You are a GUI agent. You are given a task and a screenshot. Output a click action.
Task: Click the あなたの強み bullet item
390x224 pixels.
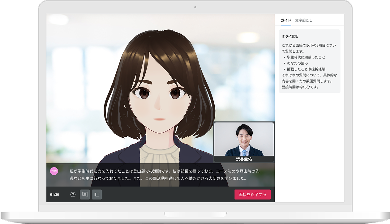(297, 63)
